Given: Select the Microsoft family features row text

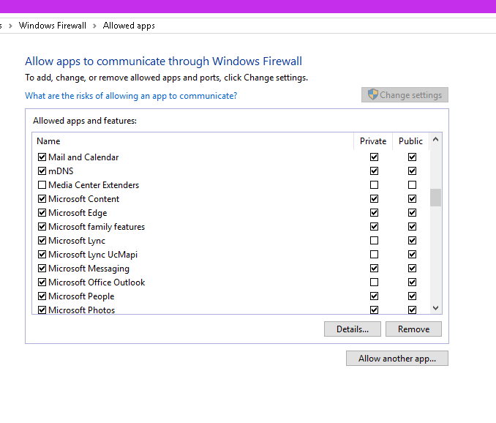Looking at the screenshot, I should [x=97, y=227].
